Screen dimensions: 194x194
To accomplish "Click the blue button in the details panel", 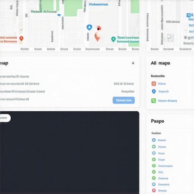I will (124, 100).
